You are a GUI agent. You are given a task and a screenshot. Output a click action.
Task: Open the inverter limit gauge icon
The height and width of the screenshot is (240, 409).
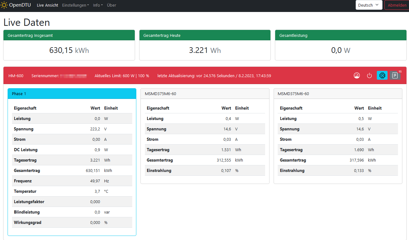click(357, 76)
